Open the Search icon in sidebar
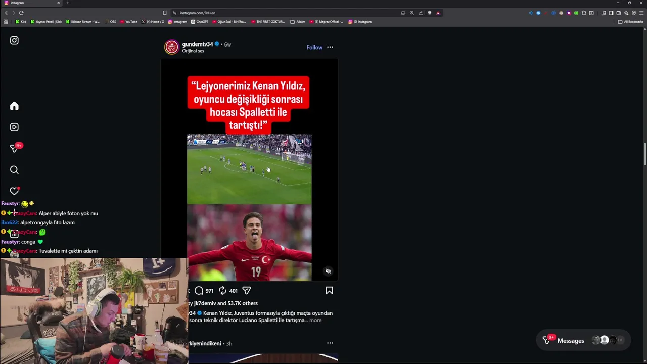Image resolution: width=647 pixels, height=364 pixels. (x=14, y=170)
